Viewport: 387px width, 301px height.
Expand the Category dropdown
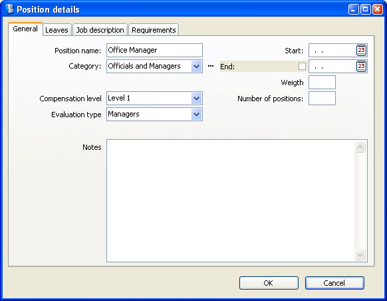point(196,66)
